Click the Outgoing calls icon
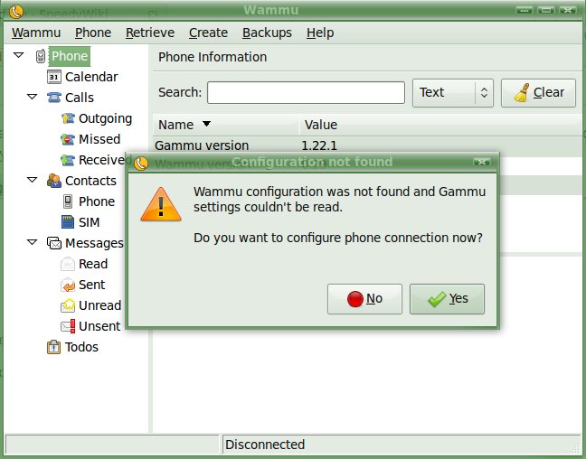The width and height of the screenshot is (586, 459). point(68,118)
